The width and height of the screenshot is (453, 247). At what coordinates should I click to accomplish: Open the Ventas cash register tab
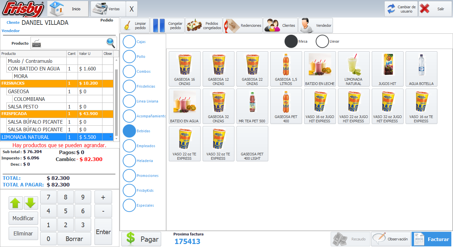tap(108, 9)
